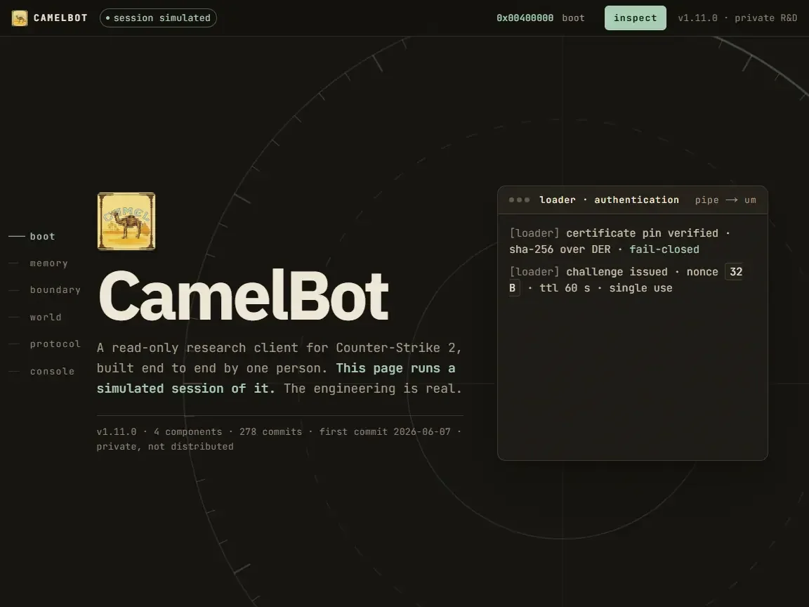Click the small camel logo in header

point(20,18)
